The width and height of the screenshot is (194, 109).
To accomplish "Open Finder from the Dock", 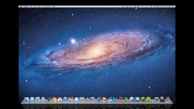I will pyautogui.click(x=26, y=99).
